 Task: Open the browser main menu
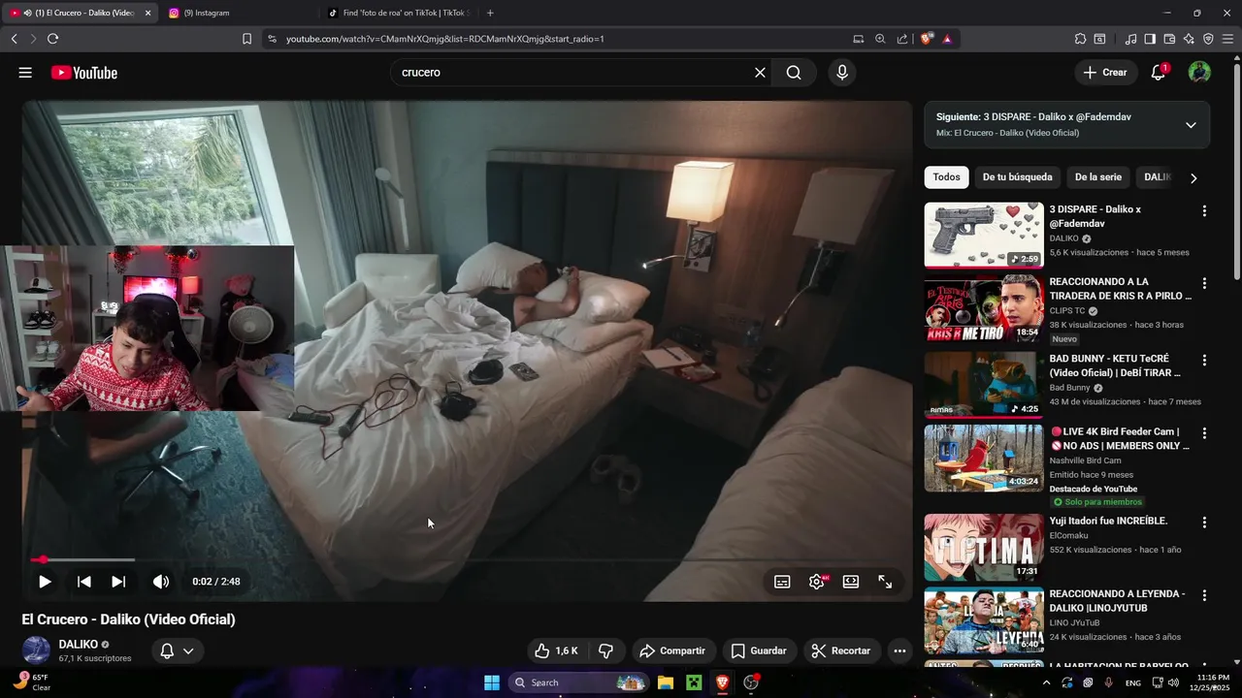point(1227,39)
